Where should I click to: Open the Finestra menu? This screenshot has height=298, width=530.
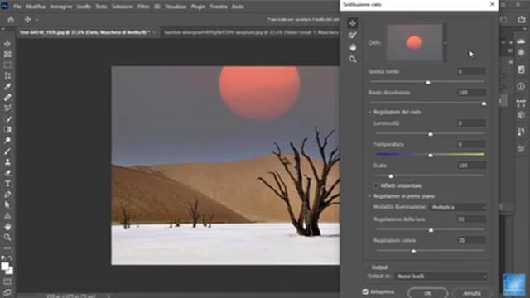click(219, 7)
